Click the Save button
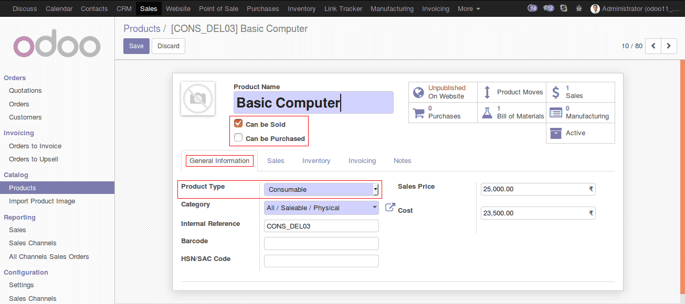 [x=136, y=46]
